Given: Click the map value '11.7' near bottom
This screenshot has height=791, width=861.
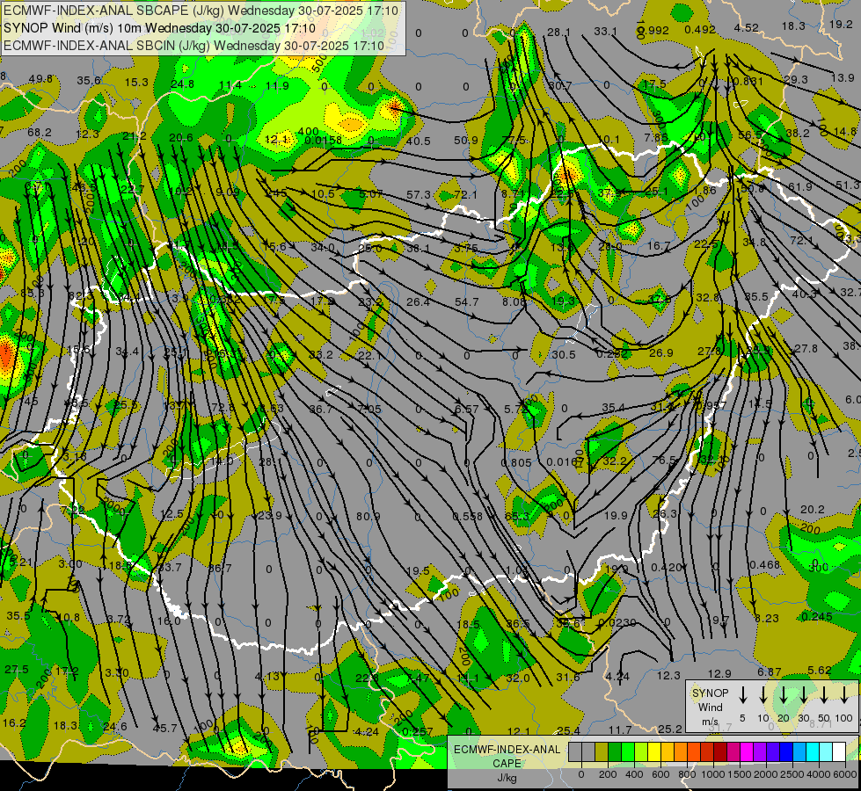Looking at the screenshot, I should coord(620,729).
